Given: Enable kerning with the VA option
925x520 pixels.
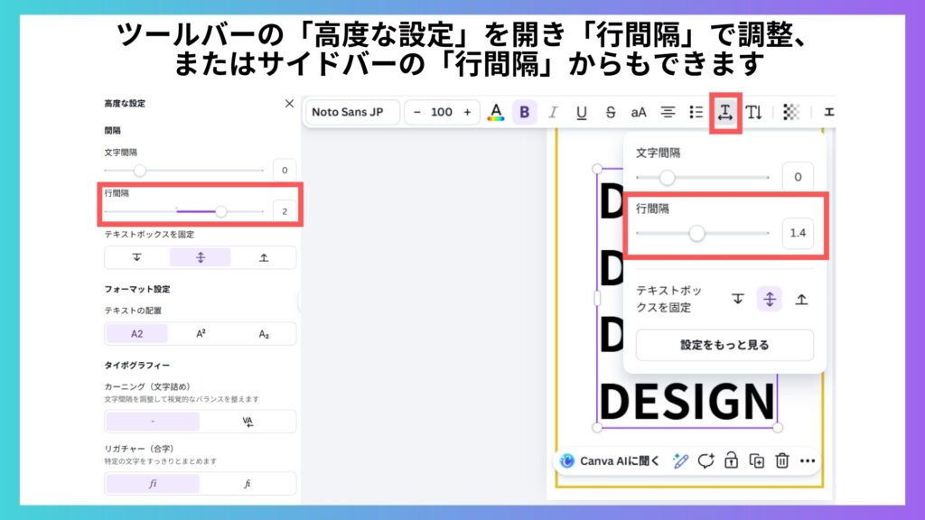Looking at the screenshot, I should click(248, 422).
